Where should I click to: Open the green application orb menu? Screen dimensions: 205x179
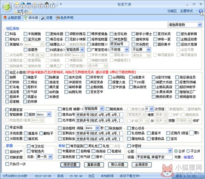(7, 7)
